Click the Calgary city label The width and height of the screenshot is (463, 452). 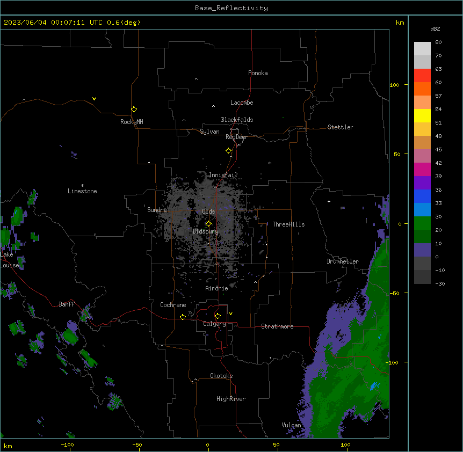(214, 324)
